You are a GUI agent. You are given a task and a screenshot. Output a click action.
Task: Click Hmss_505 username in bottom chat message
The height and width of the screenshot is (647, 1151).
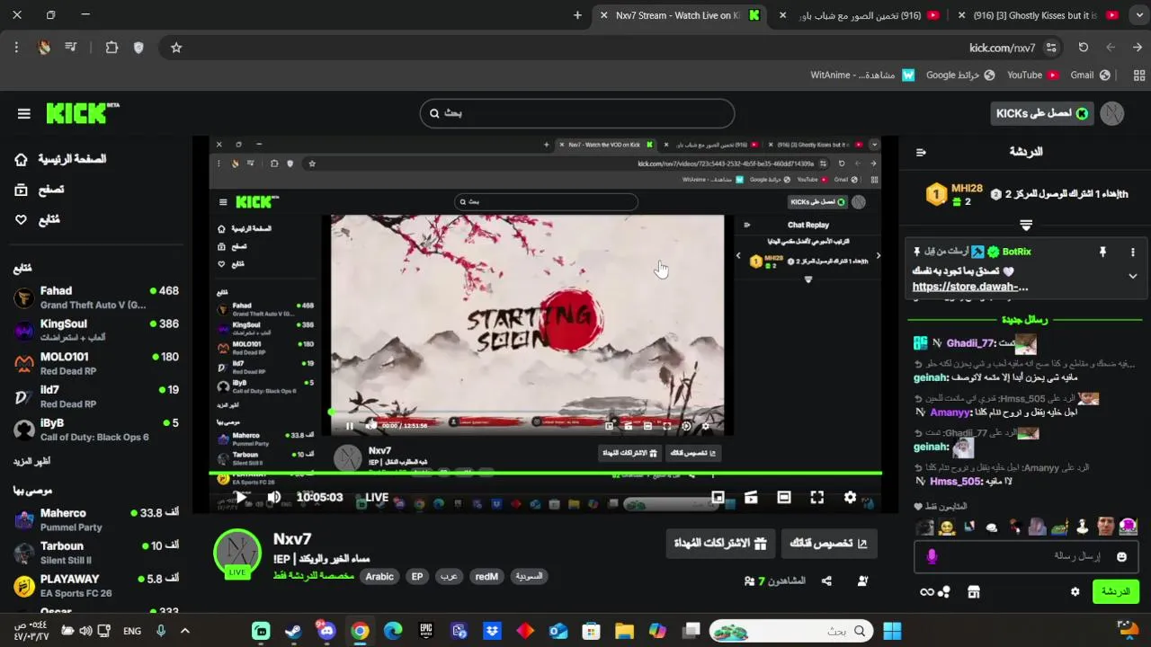956,482
